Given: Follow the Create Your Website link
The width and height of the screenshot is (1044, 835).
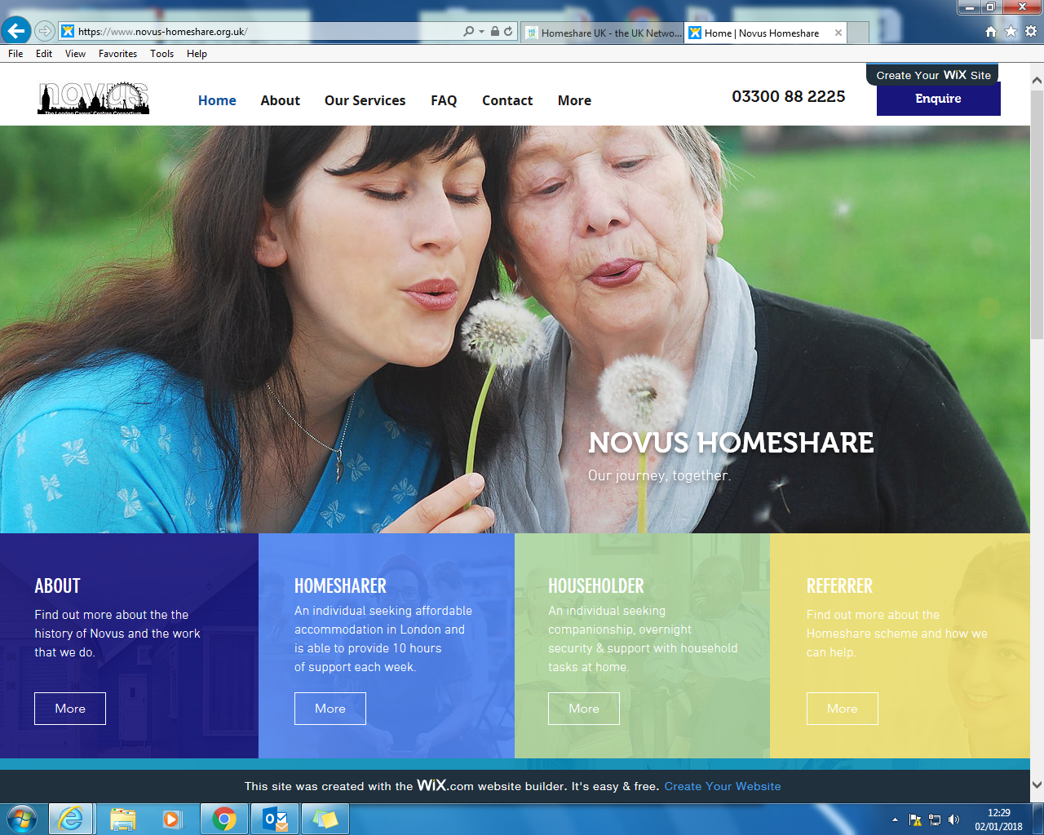Looking at the screenshot, I should coord(722,786).
